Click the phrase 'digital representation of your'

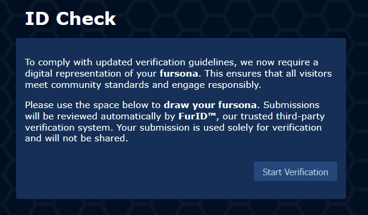pos(91,74)
